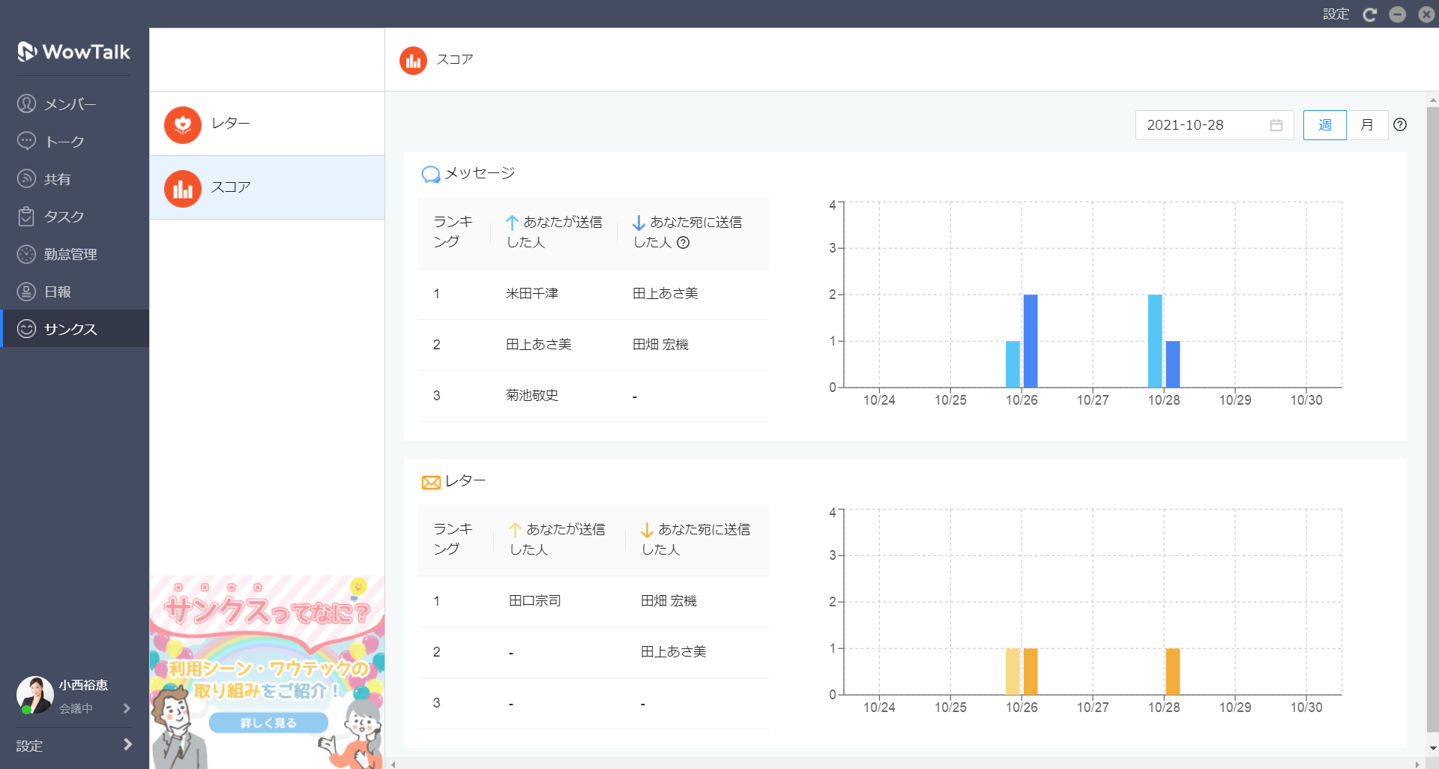Open the メンバー section in sidebar
Screen dimensions: 1439x769
(x=74, y=104)
